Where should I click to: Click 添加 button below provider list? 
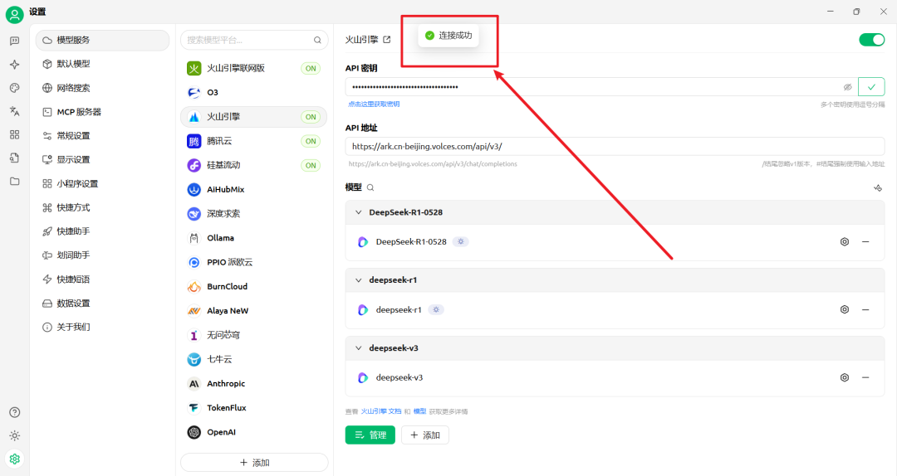[x=255, y=462]
